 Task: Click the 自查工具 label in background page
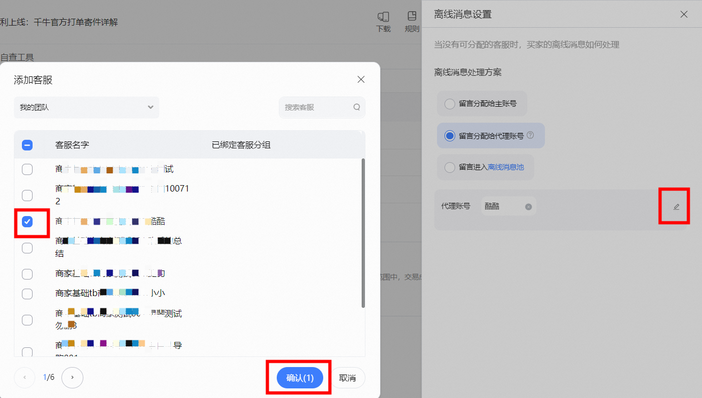coord(17,57)
